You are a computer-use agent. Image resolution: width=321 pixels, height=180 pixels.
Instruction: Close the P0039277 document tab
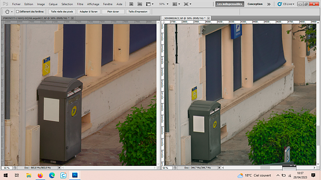72,18
